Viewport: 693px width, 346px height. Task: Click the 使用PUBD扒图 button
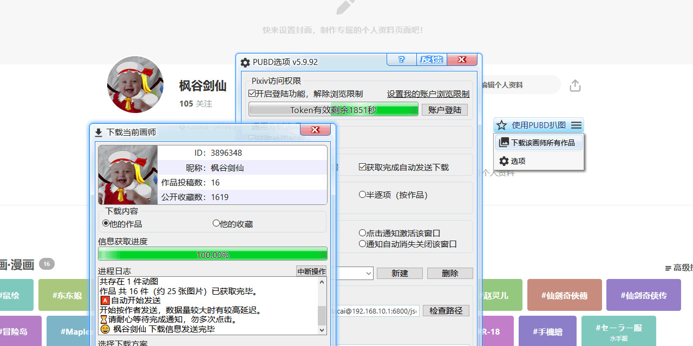pyautogui.click(x=539, y=125)
